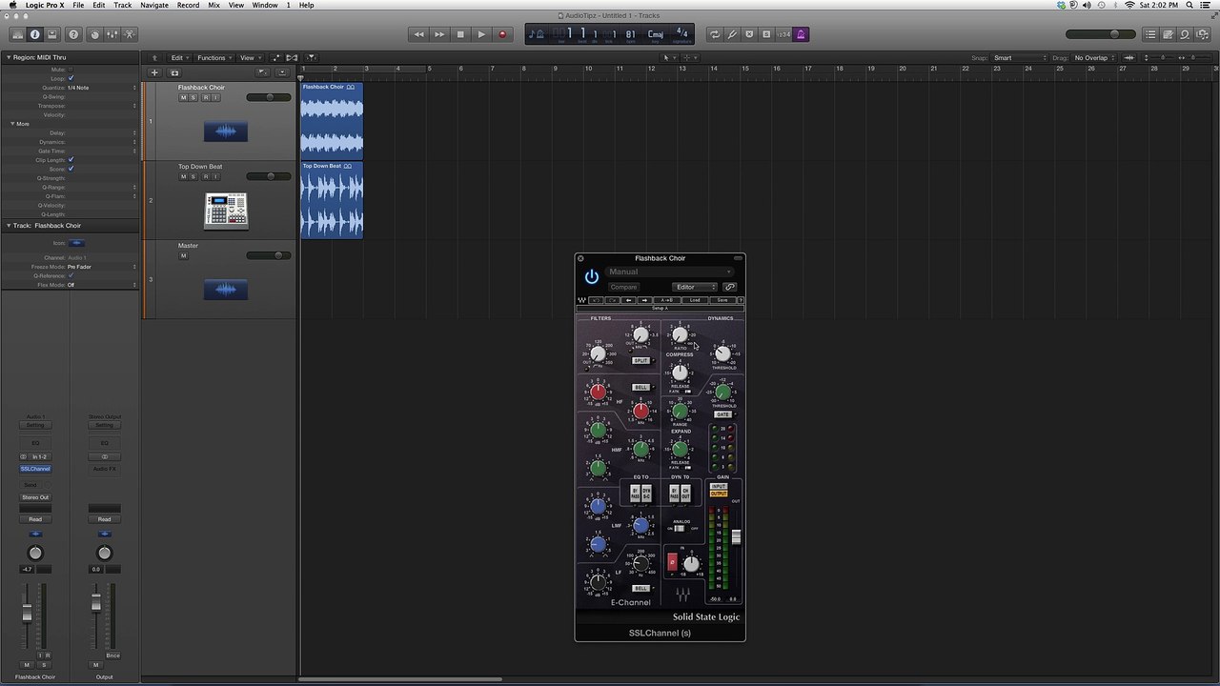Open the Library button in control bar
1220x686 pixels.
click(17, 34)
